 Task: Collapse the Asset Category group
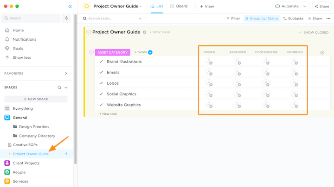pos(91,52)
